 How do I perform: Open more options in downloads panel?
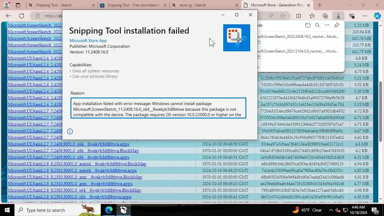[x=327, y=25]
